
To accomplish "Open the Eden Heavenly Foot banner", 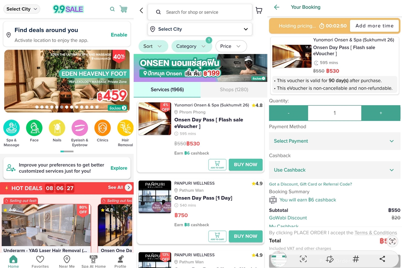I will tap(67, 81).
